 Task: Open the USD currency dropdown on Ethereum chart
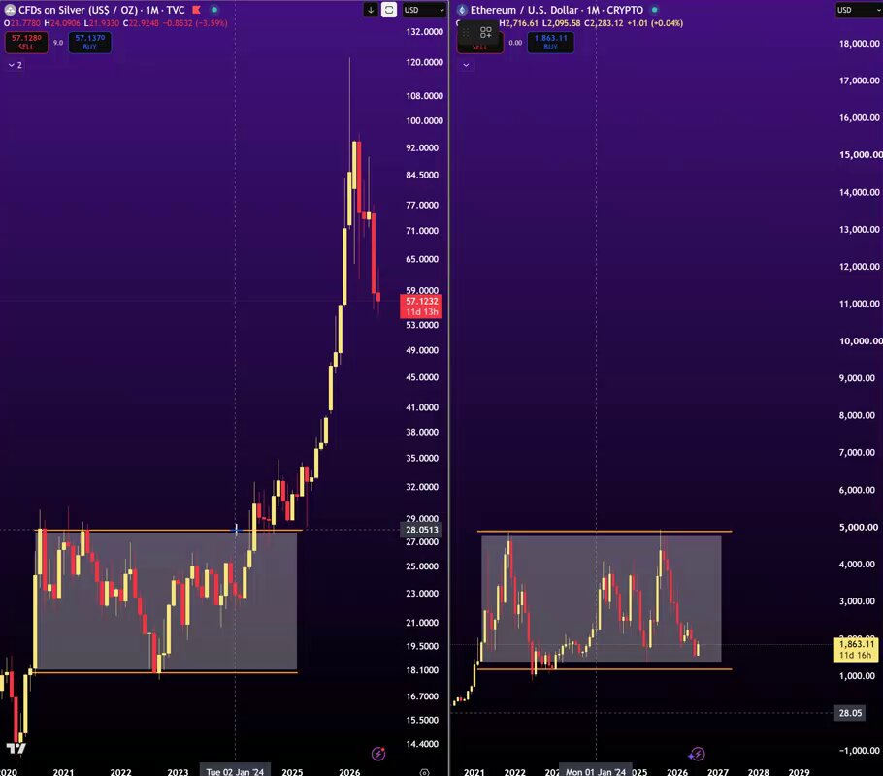(858, 10)
